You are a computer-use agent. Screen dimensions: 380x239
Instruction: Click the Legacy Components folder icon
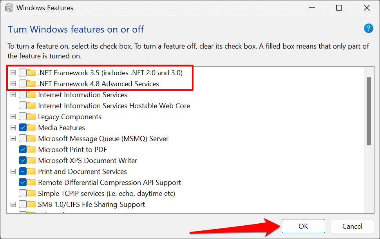pyautogui.click(x=32, y=117)
